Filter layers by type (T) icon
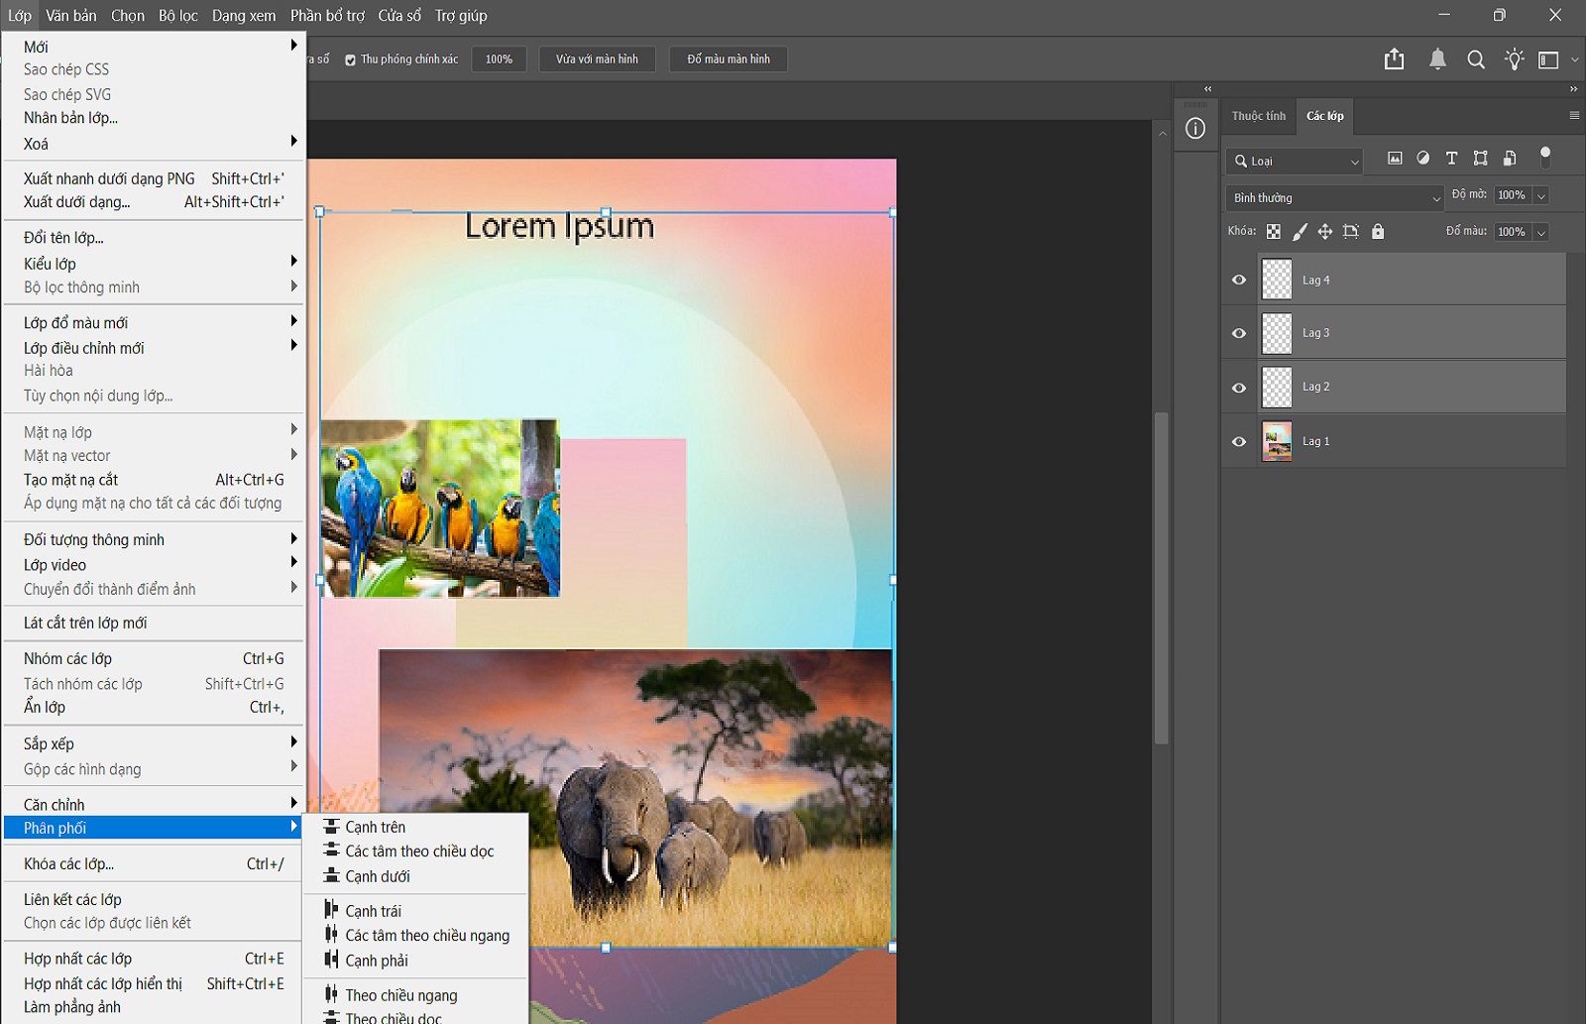The width and height of the screenshot is (1586, 1024). [x=1451, y=159]
